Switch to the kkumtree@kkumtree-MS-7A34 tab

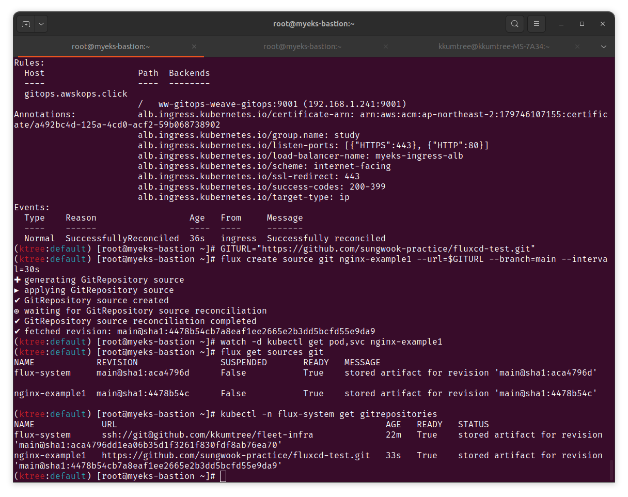[494, 46]
